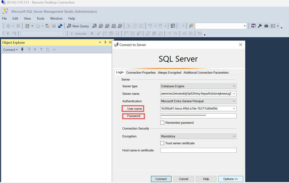289x183 pixels.
Task: Switch to the Connection Properties tab
Action: [141, 73]
